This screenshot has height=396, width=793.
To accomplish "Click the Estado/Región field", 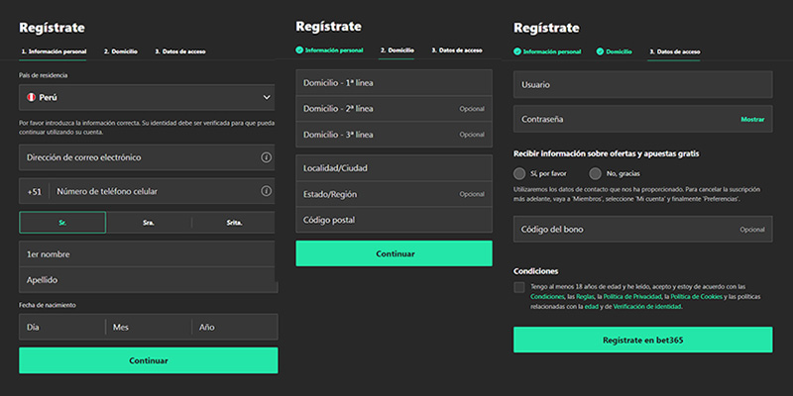I will [394, 194].
